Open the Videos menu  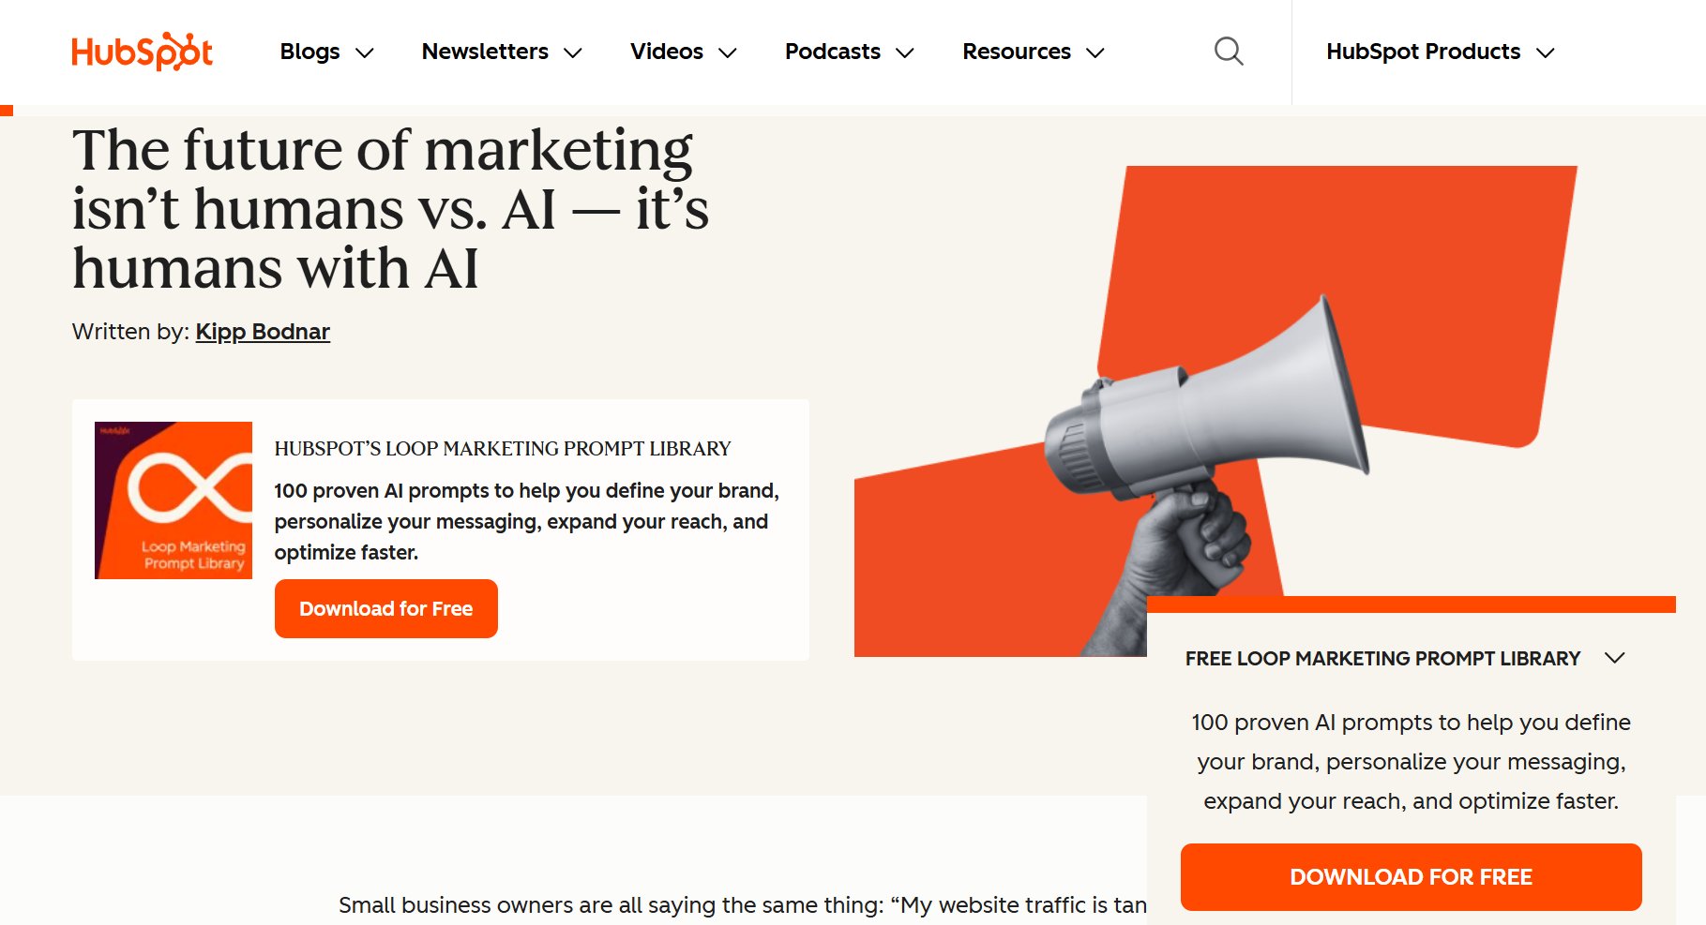pos(666,52)
